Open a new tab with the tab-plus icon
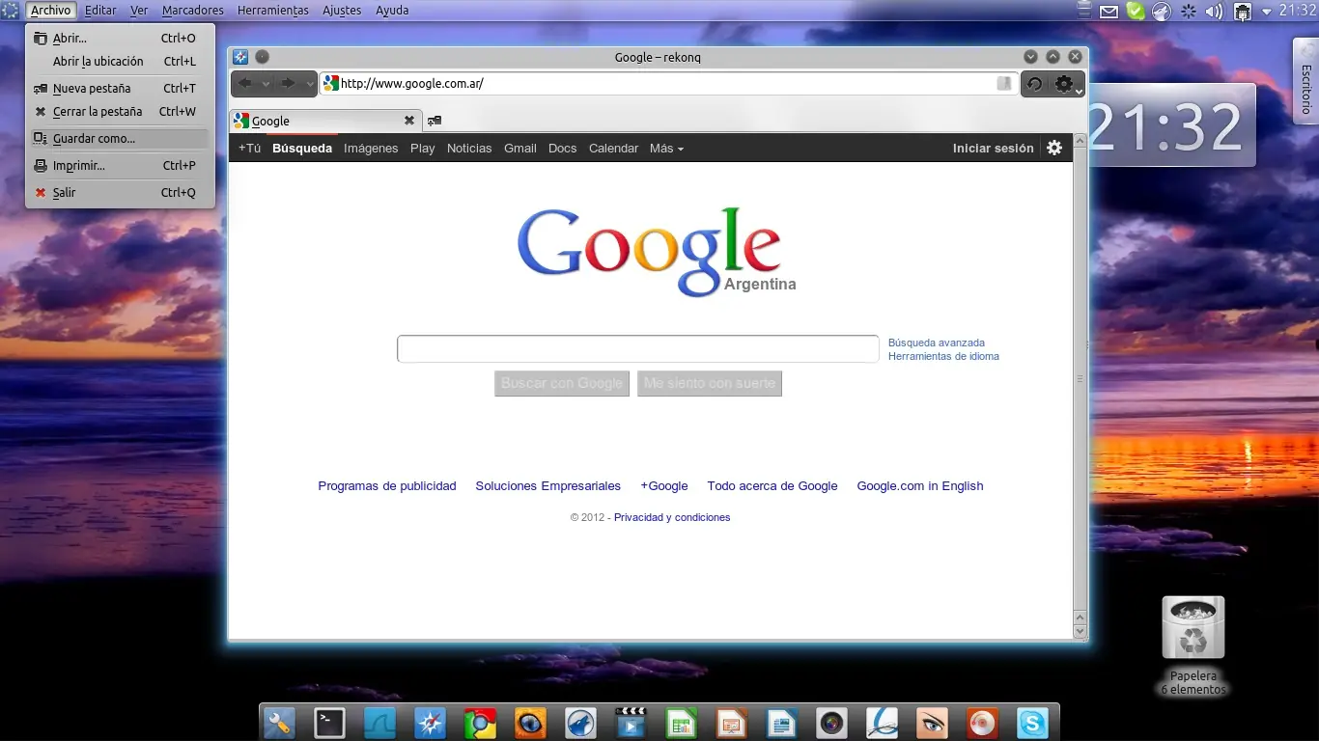Image resolution: width=1319 pixels, height=741 pixels. (x=435, y=121)
